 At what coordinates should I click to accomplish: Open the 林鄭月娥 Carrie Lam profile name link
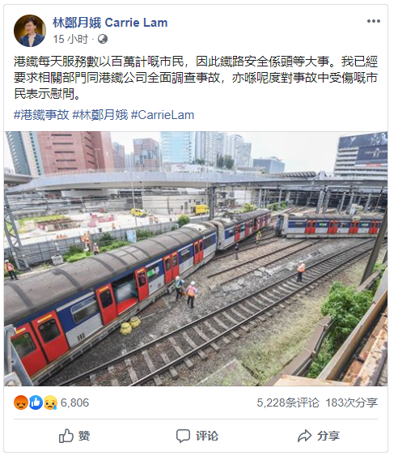coord(110,23)
